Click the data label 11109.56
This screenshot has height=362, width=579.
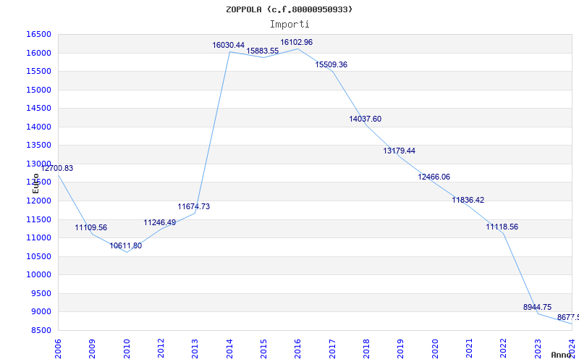91,227
